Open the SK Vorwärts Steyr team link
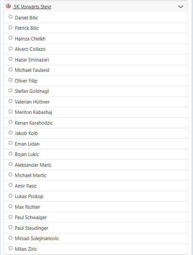The height and width of the screenshot is (255, 193). [32, 7]
